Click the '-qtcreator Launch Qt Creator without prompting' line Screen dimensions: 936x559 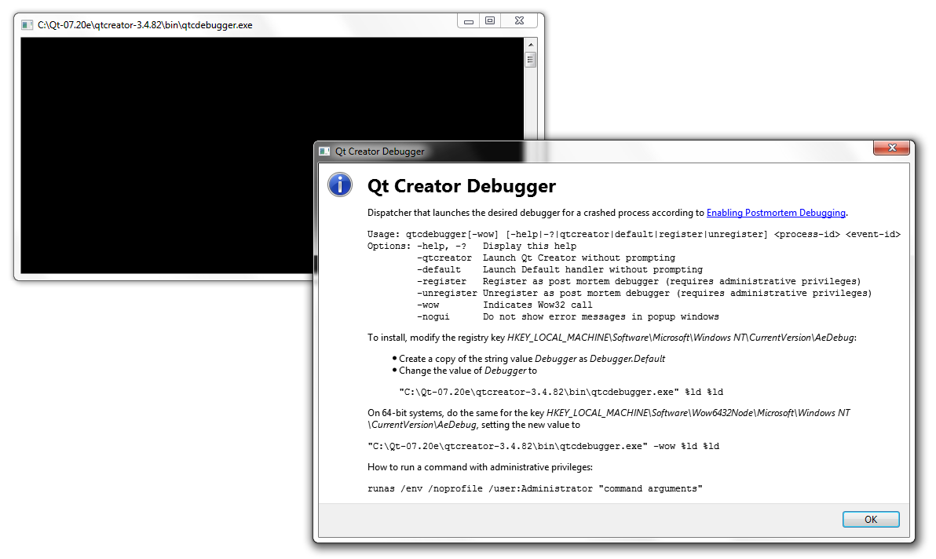pyautogui.click(x=547, y=258)
